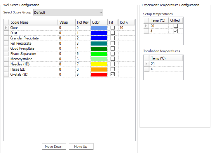This screenshot has width=211, height=153.
Task: Click the 20 °C incubation temperature cell
Action: pos(165,64)
